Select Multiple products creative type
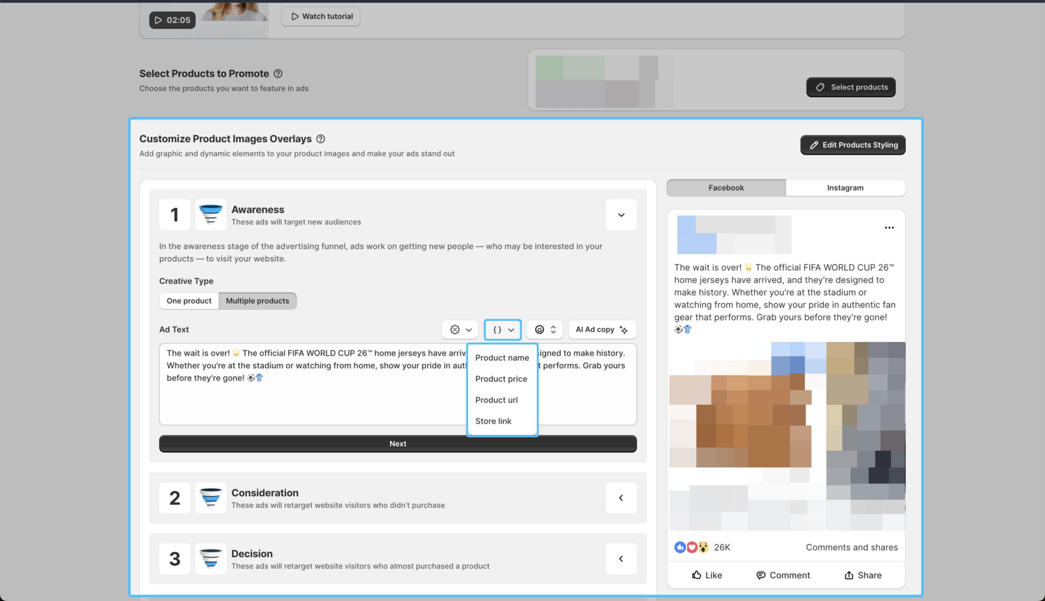 point(257,301)
